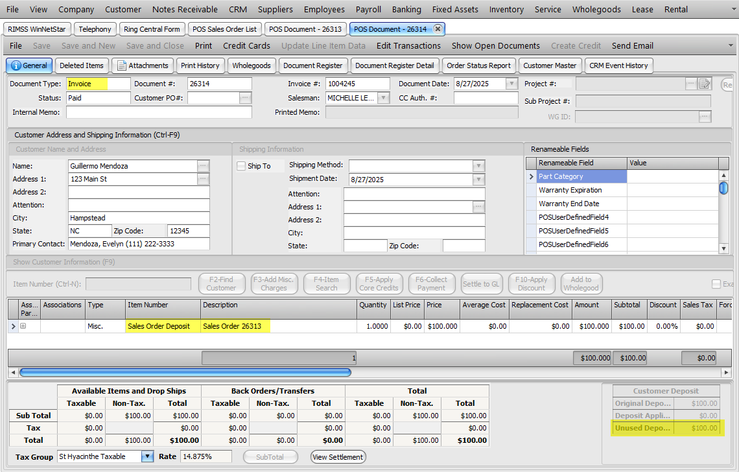Open the Salesman dropdown
The image size is (739, 472).
pyautogui.click(x=383, y=98)
